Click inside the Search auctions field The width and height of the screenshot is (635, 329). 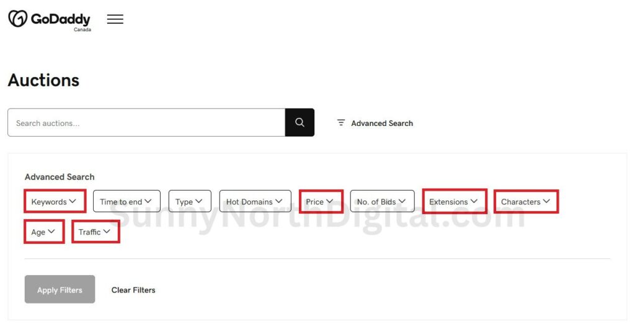tap(146, 123)
